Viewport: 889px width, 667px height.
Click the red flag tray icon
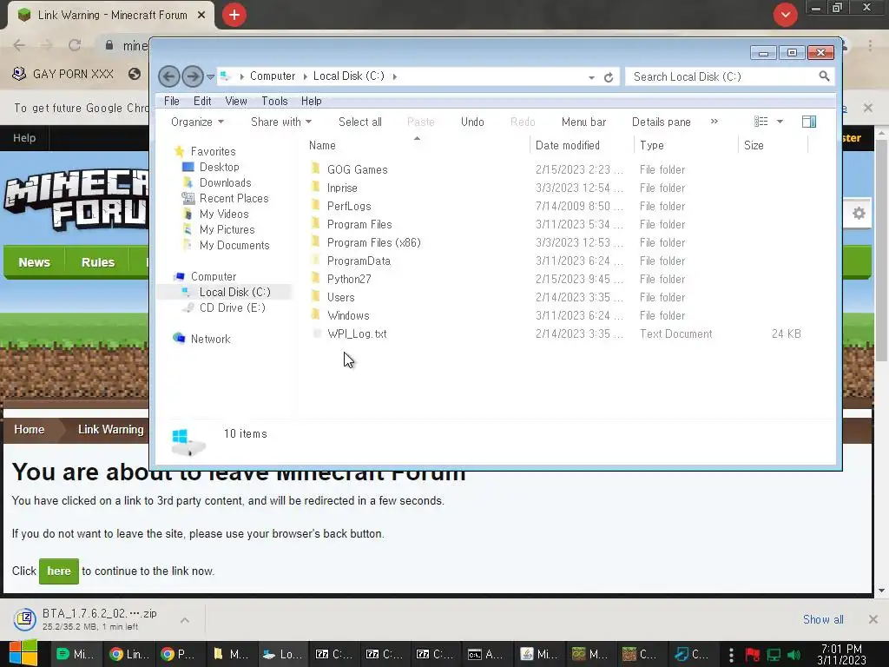click(x=753, y=655)
